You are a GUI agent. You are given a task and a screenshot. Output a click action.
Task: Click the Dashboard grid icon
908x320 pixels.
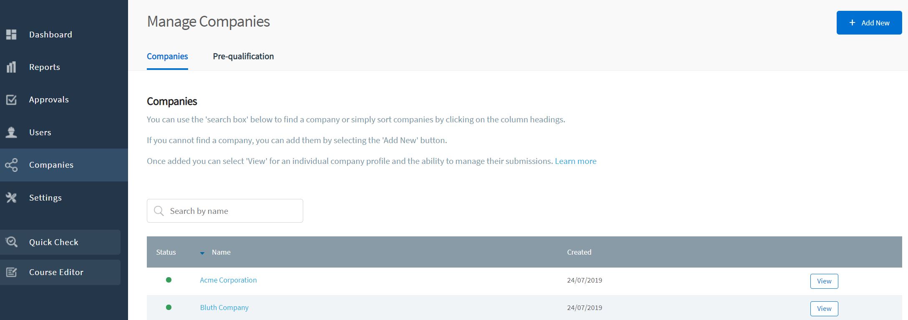(x=11, y=35)
